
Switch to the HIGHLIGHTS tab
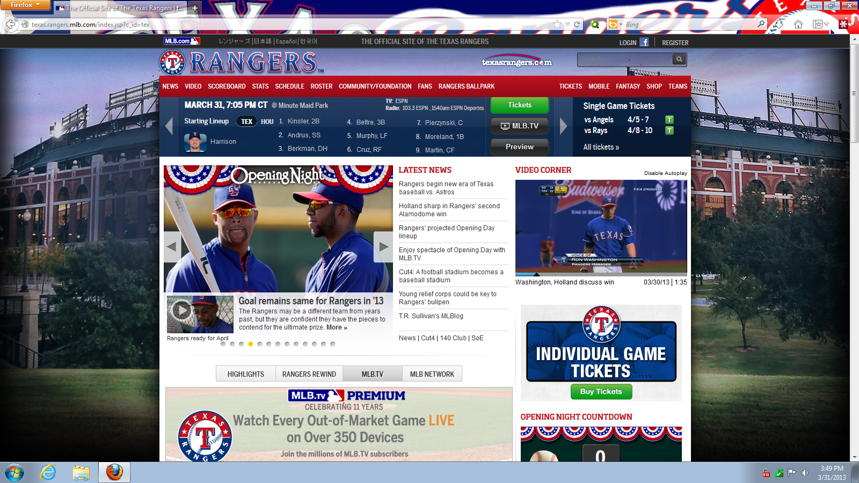coord(246,374)
